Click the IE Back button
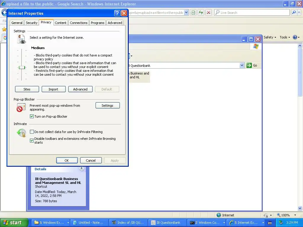Screen dimensions: 303x227 (x=4, y=13)
